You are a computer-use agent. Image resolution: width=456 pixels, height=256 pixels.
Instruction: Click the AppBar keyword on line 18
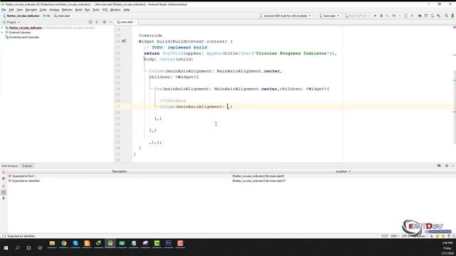(214, 53)
